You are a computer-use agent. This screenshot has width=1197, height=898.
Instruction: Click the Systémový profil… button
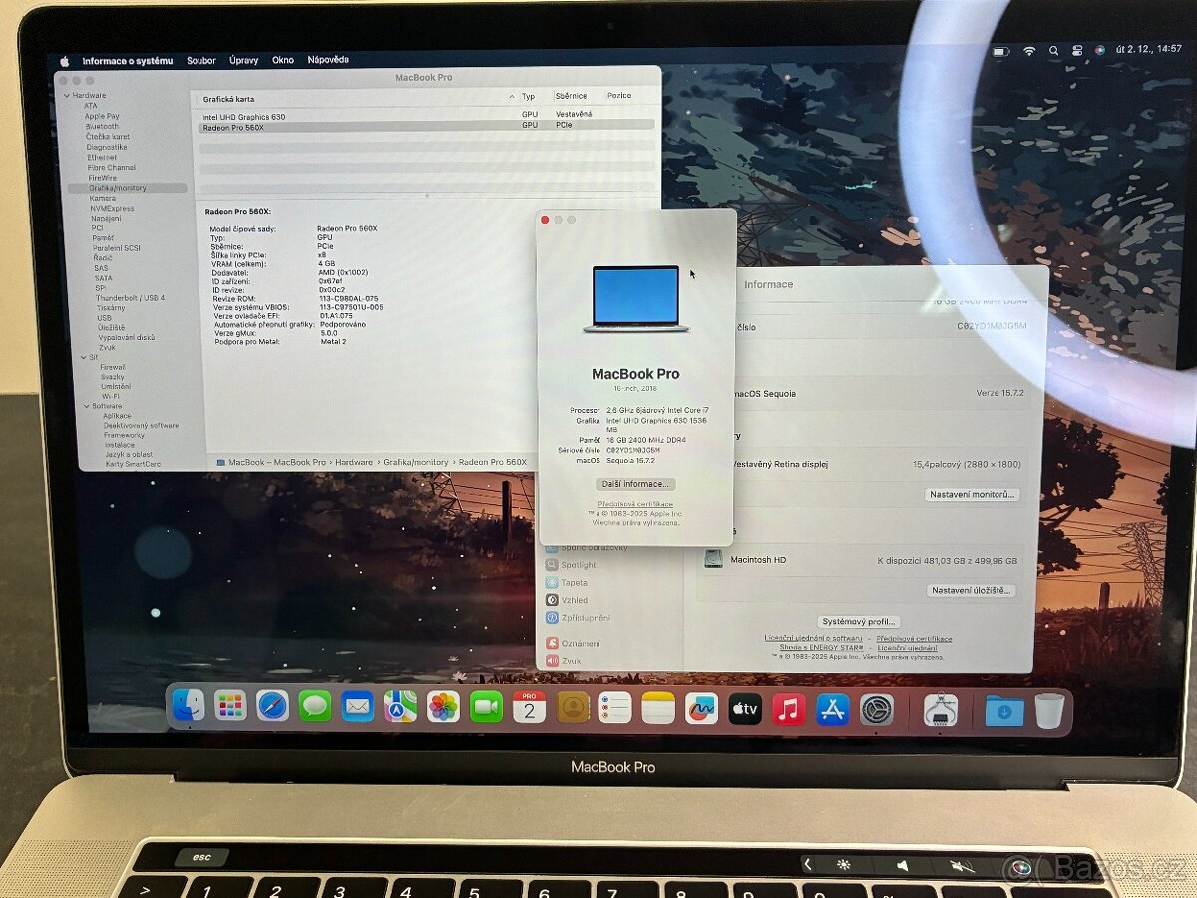(859, 622)
